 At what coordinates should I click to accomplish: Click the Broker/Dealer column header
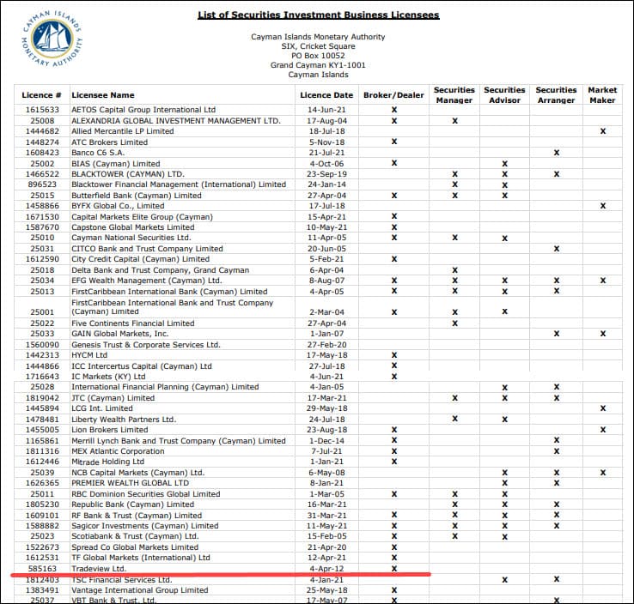point(393,95)
